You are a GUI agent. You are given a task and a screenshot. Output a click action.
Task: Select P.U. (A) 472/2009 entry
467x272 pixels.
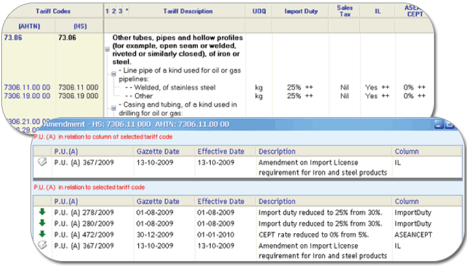pyautogui.click(x=84, y=235)
